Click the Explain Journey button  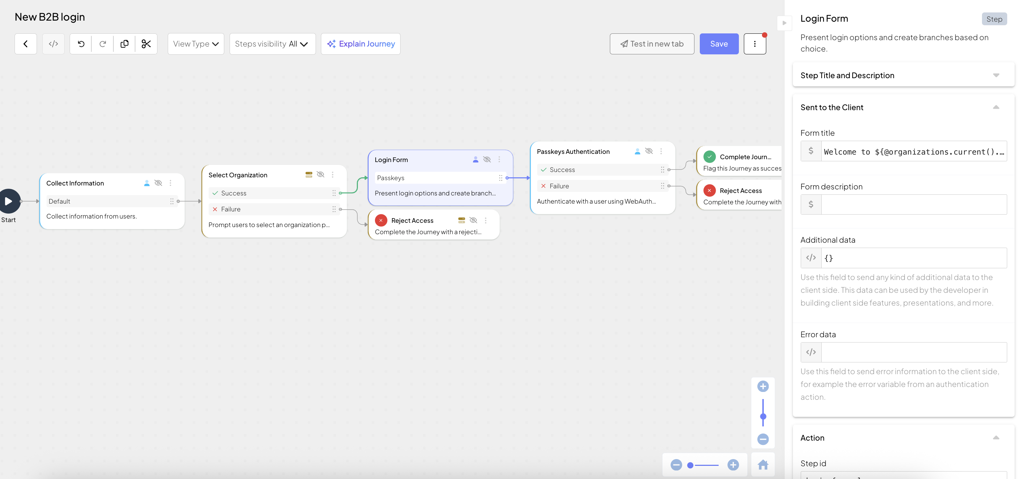click(360, 44)
